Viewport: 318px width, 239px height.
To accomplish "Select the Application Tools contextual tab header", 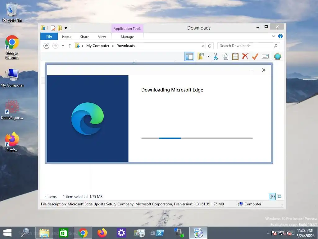I will click(x=127, y=28).
